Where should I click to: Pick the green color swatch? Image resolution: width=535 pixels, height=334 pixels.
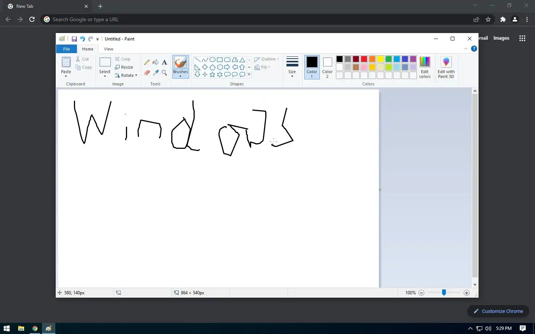click(389, 59)
